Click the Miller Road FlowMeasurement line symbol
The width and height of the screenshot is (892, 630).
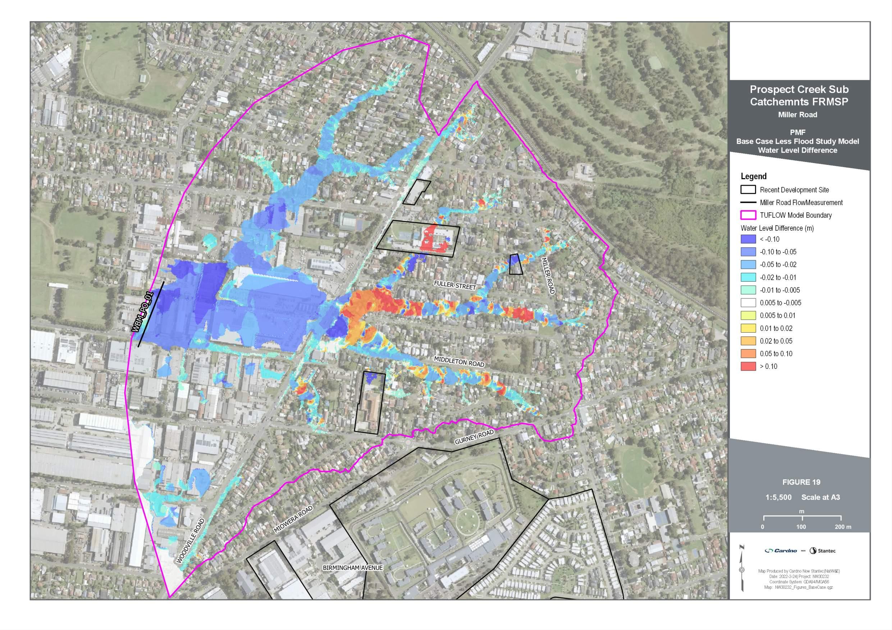tap(748, 202)
